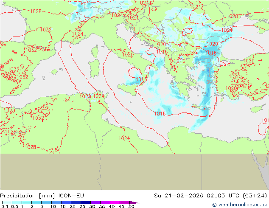The height and width of the screenshot is (208, 269).
Task: Click the legend value label '50'
Action: tap(131, 206)
